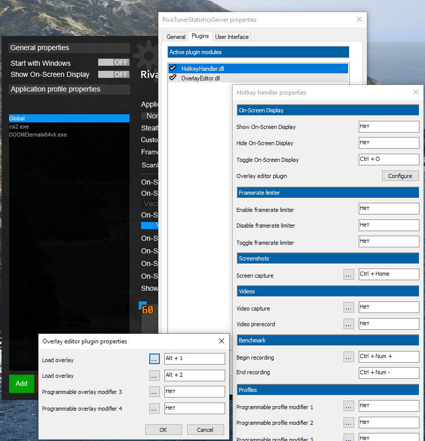
Task: Click the Toggle On-Screen Display hotkey field
Action: click(389, 159)
